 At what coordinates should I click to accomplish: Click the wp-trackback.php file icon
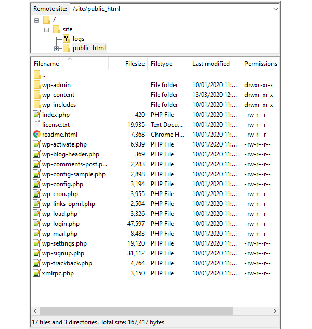[36, 263]
